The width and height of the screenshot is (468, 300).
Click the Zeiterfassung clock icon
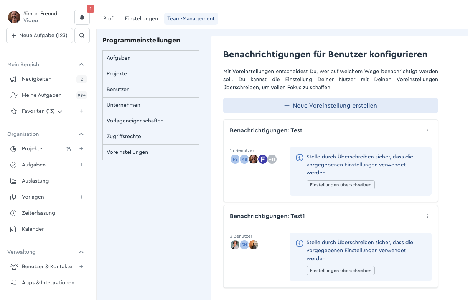point(13,213)
